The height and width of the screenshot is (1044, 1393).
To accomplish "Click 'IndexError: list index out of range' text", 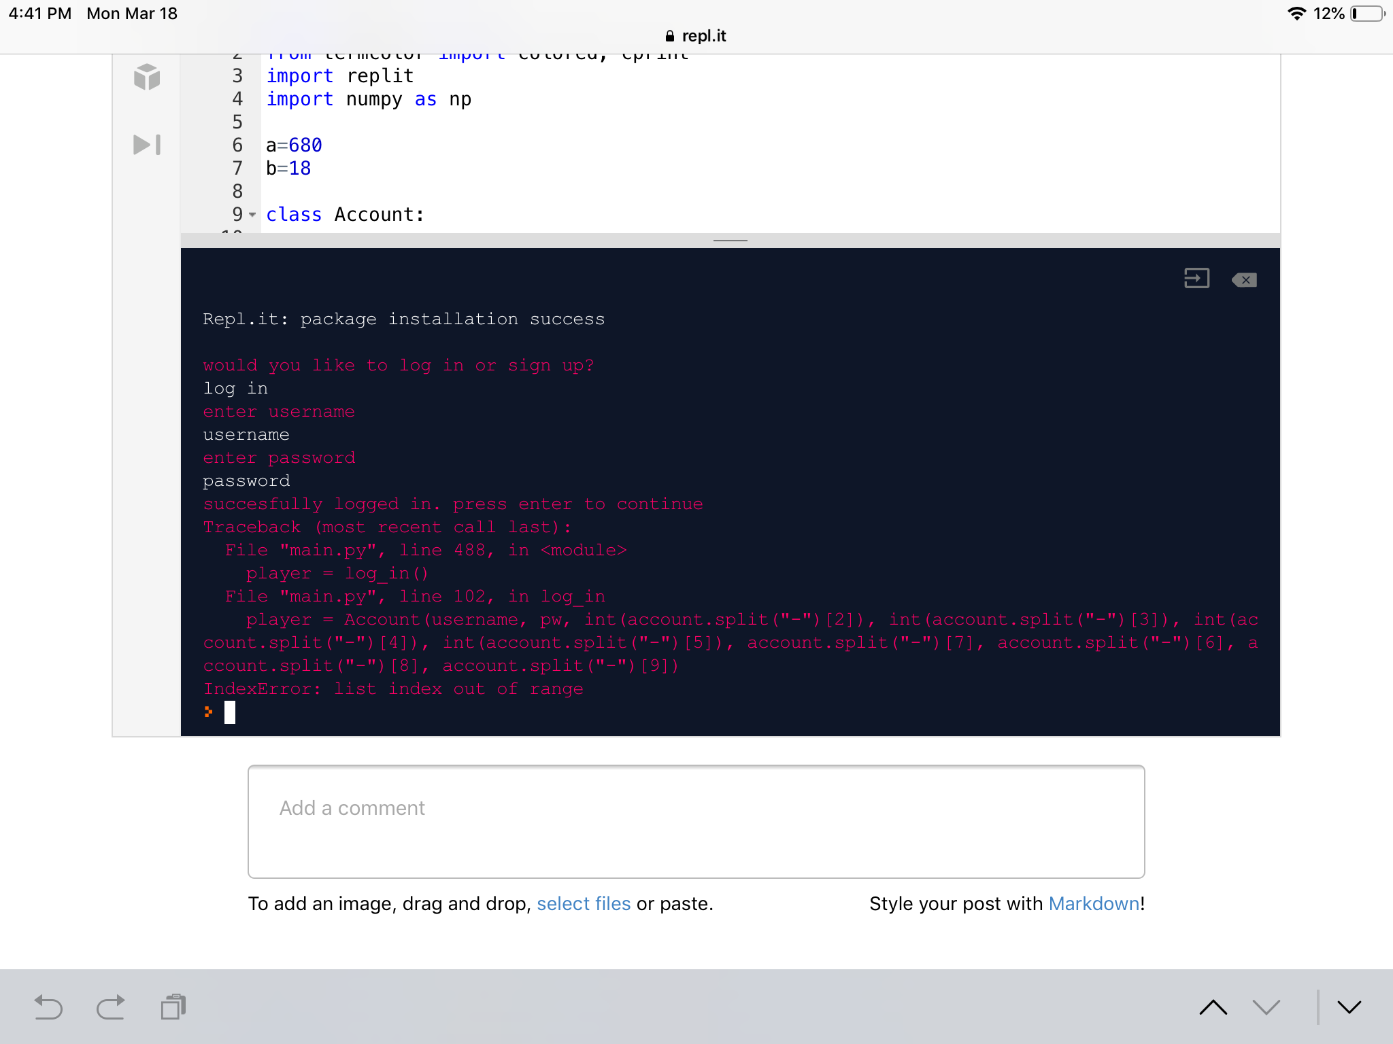I will point(393,689).
